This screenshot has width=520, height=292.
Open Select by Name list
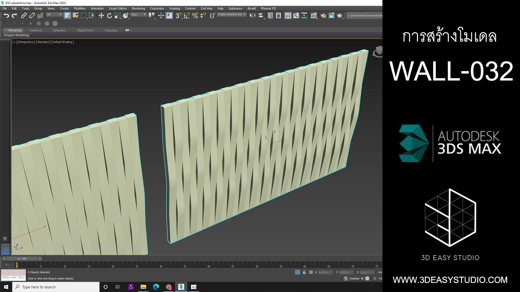click(76, 16)
